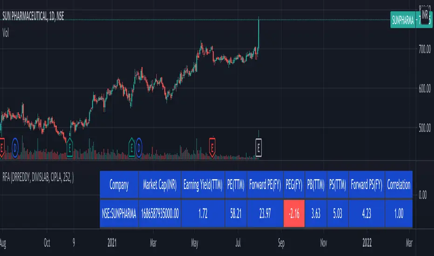Click the SUN PHARMACEUTICAL, 1D, NSE chart title
434x256 pixels.
click(x=33, y=16)
